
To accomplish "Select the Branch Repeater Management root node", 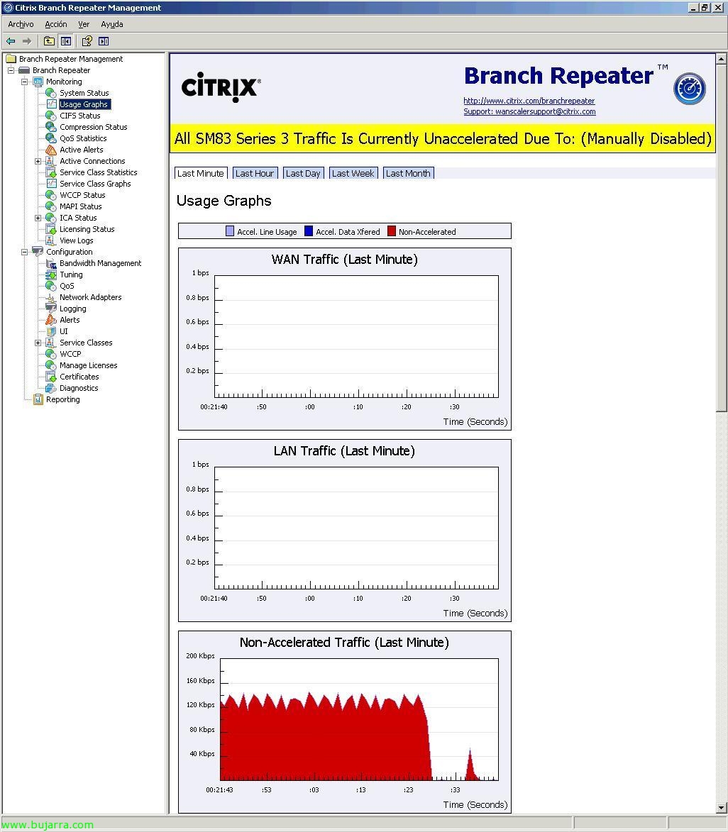I will coord(71,59).
